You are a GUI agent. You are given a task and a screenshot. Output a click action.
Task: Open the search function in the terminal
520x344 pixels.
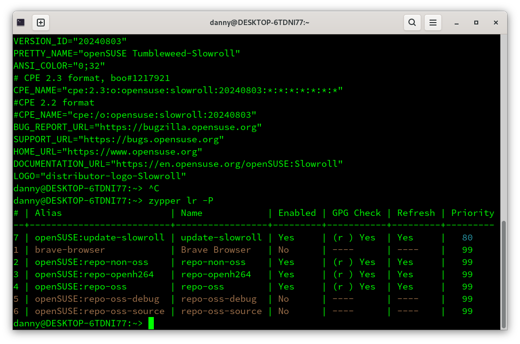click(412, 22)
